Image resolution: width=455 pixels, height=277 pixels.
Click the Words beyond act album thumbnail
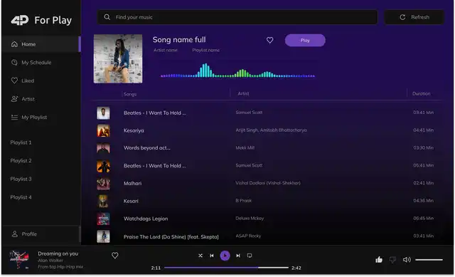103,148
